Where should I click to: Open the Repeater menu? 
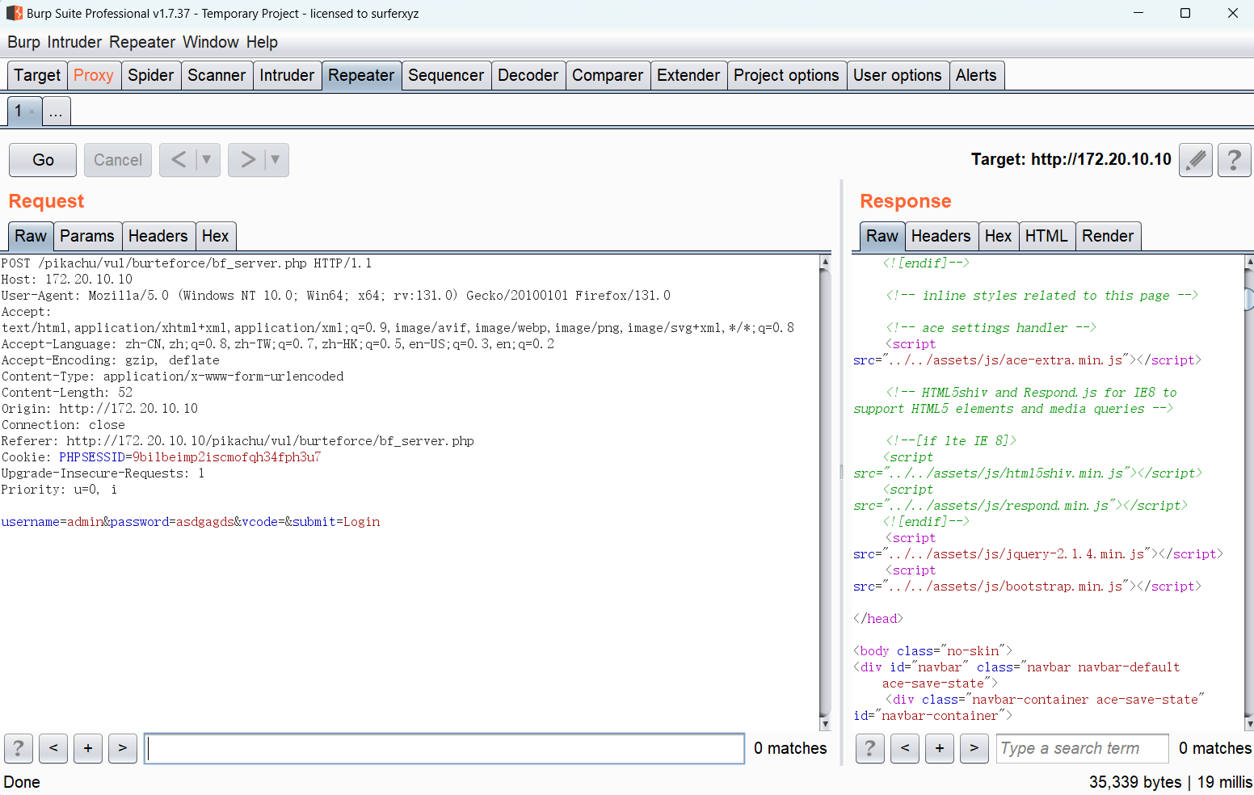pyautogui.click(x=142, y=42)
